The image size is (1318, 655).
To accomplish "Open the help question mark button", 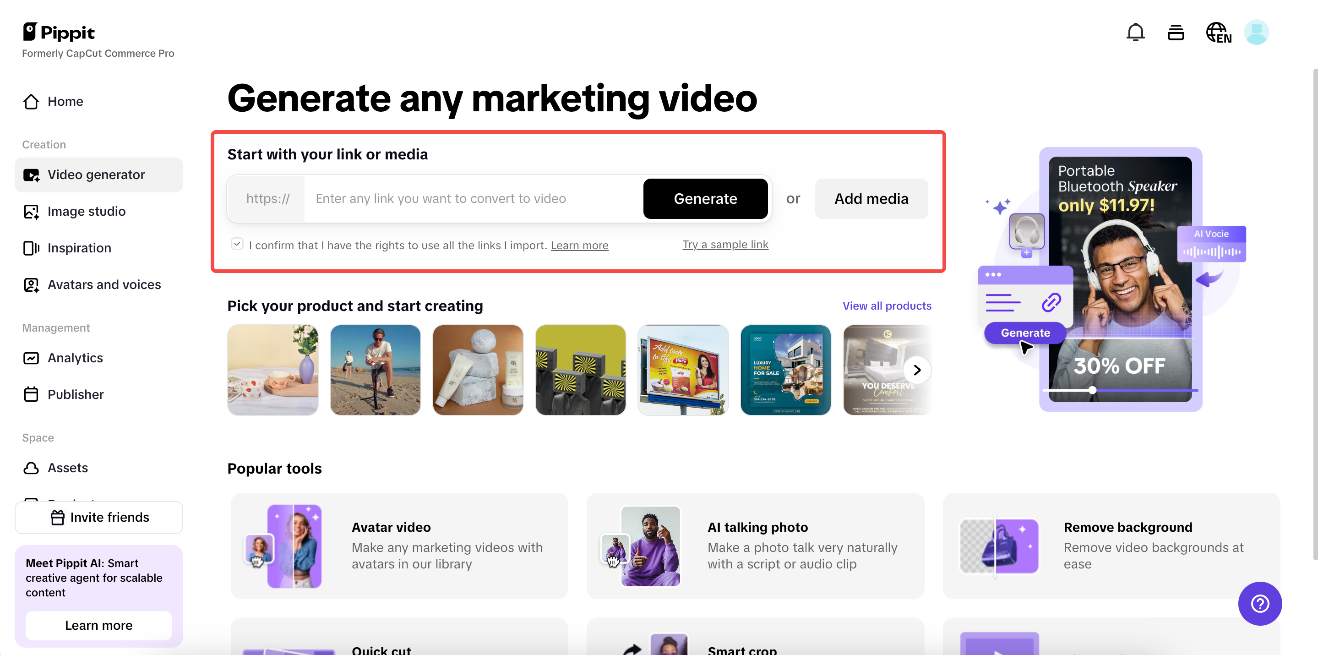I will point(1260,603).
